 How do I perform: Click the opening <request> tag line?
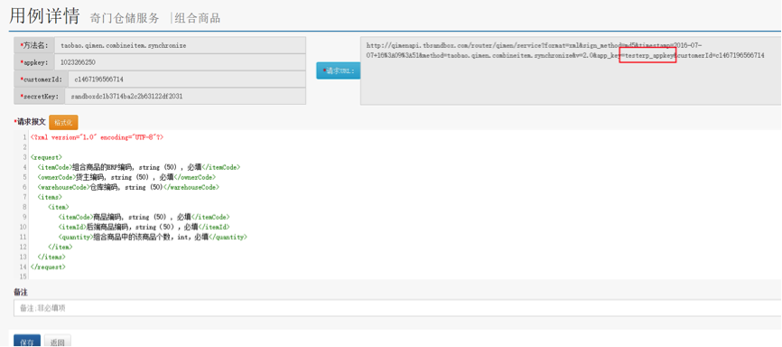[x=46, y=156]
